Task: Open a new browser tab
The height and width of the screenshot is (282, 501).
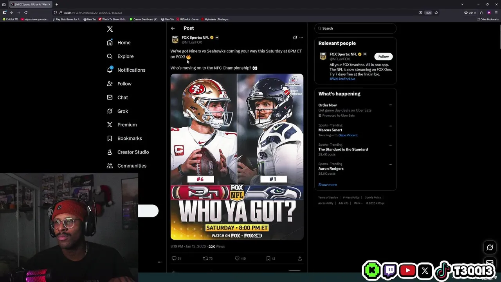Action: (x=56, y=4)
